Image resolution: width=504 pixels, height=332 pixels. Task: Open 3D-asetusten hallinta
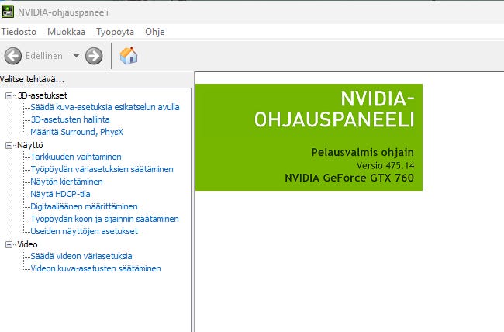pos(70,119)
